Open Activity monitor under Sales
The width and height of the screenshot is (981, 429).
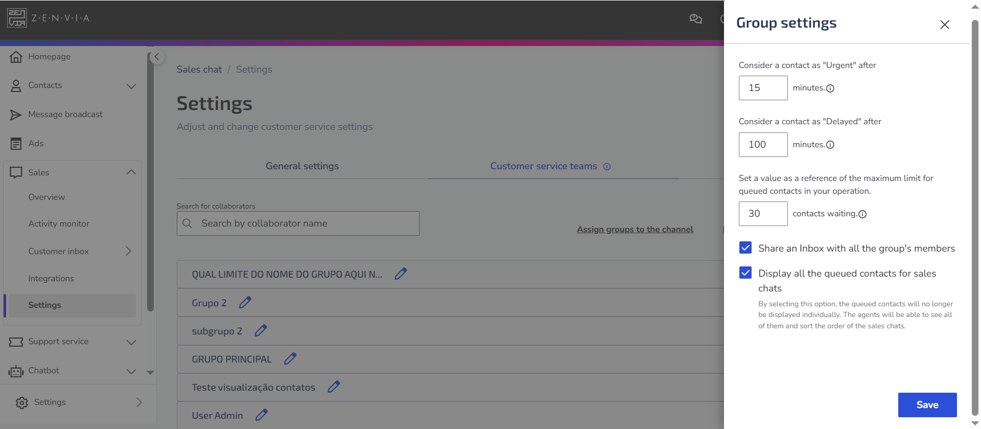59,224
